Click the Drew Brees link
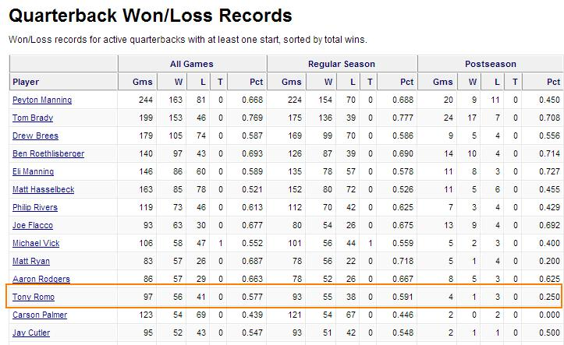Image resolution: width=564 pixels, height=345 pixels. coord(35,136)
